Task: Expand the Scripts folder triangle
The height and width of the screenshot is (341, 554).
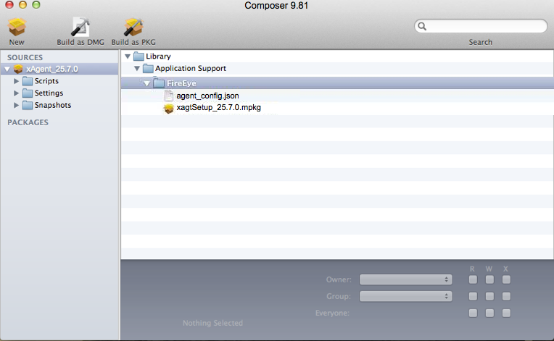Action: (x=16, y=81)
